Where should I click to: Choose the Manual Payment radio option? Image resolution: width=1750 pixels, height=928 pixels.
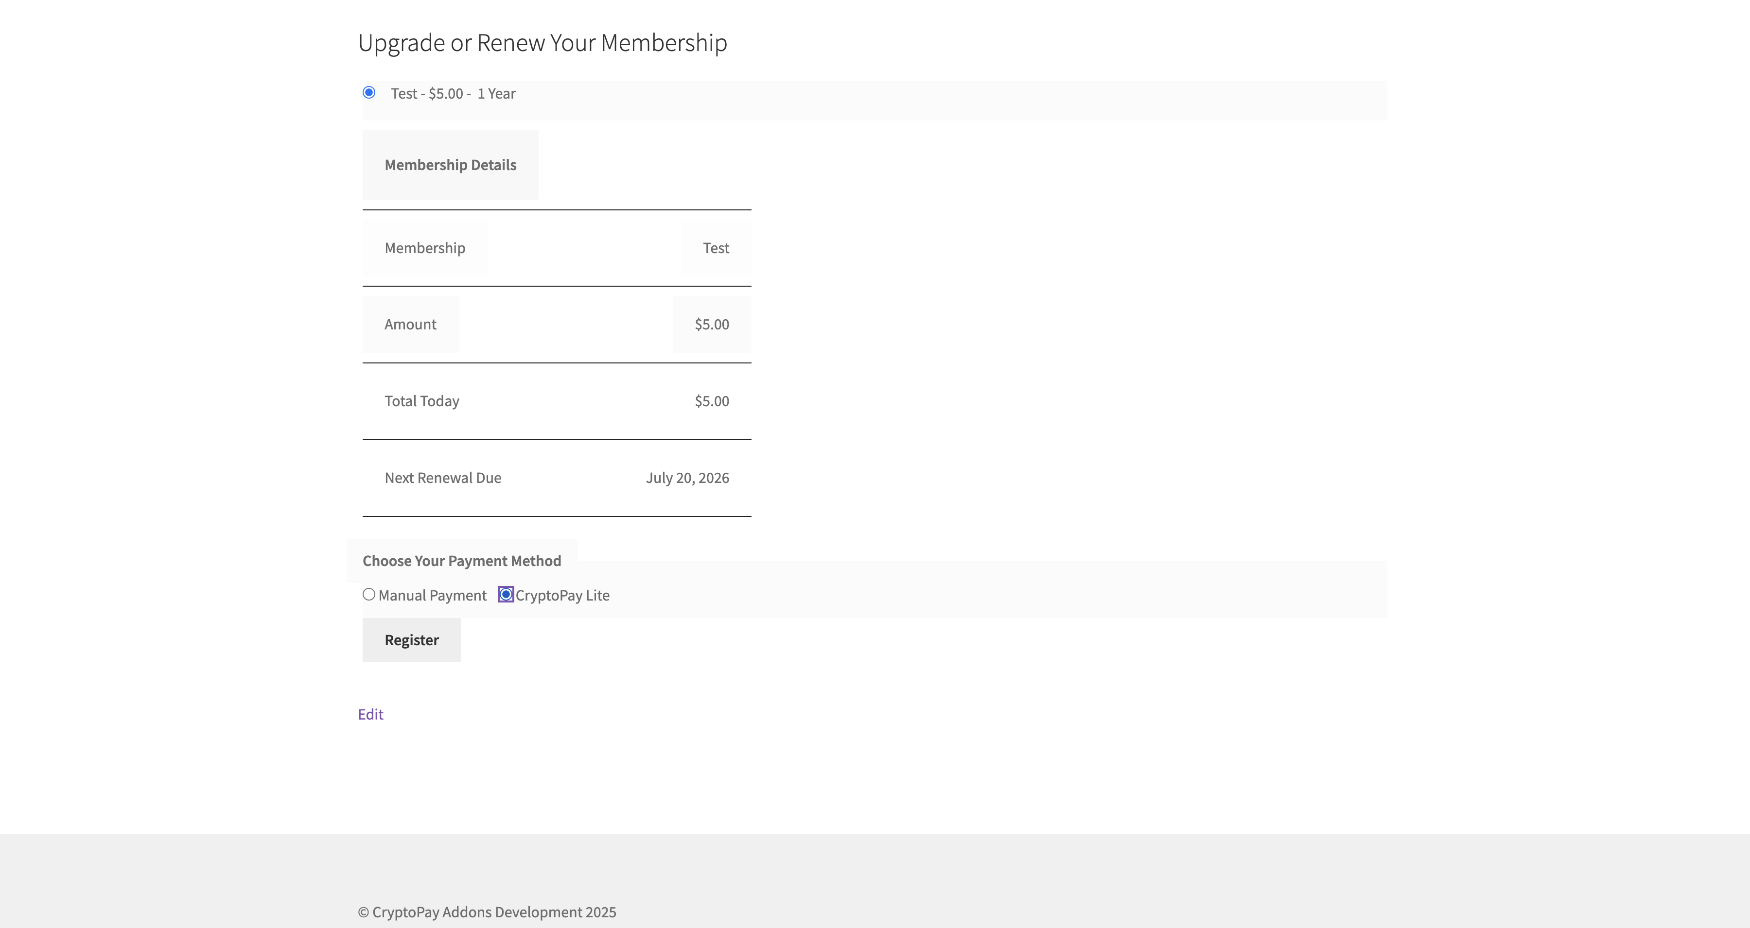coord(369,595)
